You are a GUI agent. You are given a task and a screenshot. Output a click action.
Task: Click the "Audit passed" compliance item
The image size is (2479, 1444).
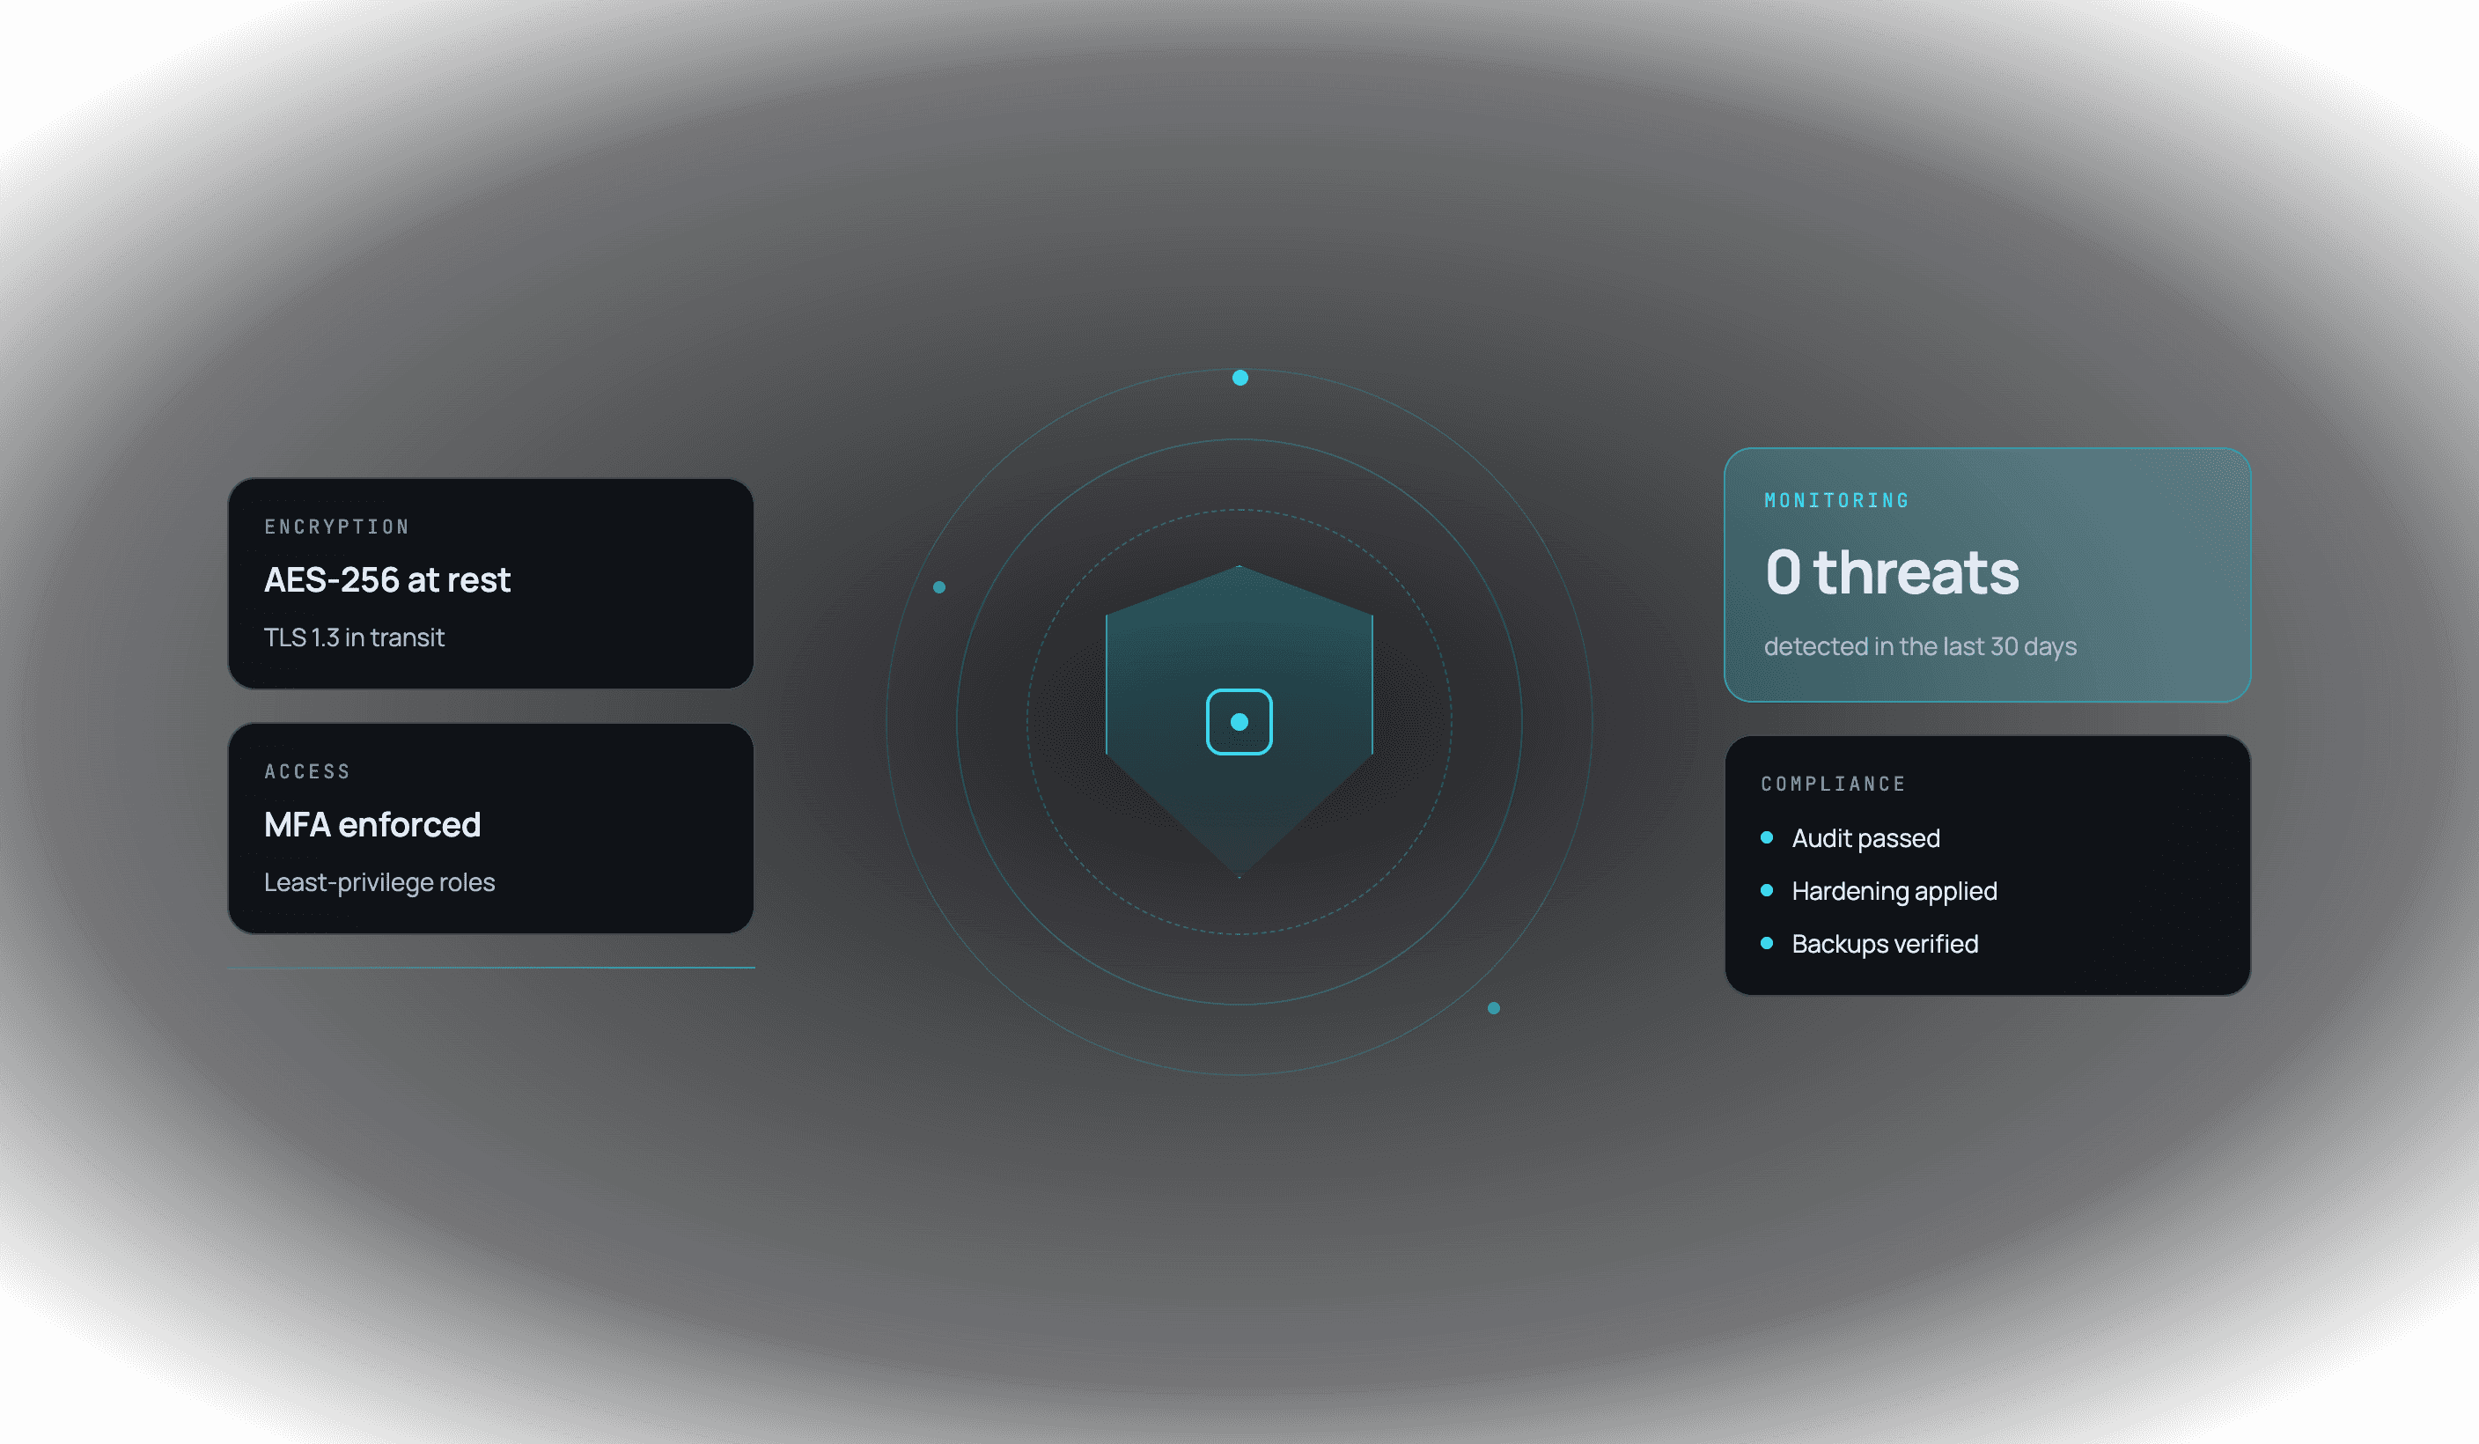coord(1865,838)
